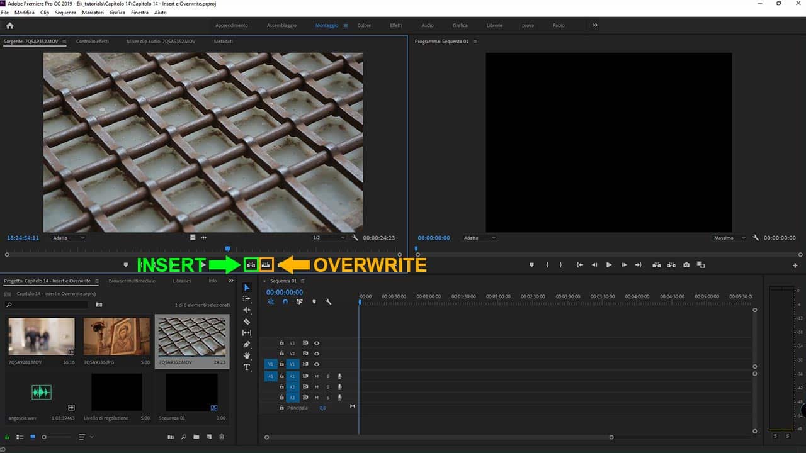
Task: Open Source playback resolution dropdown 1/2
Action: [x=329, y=238]
